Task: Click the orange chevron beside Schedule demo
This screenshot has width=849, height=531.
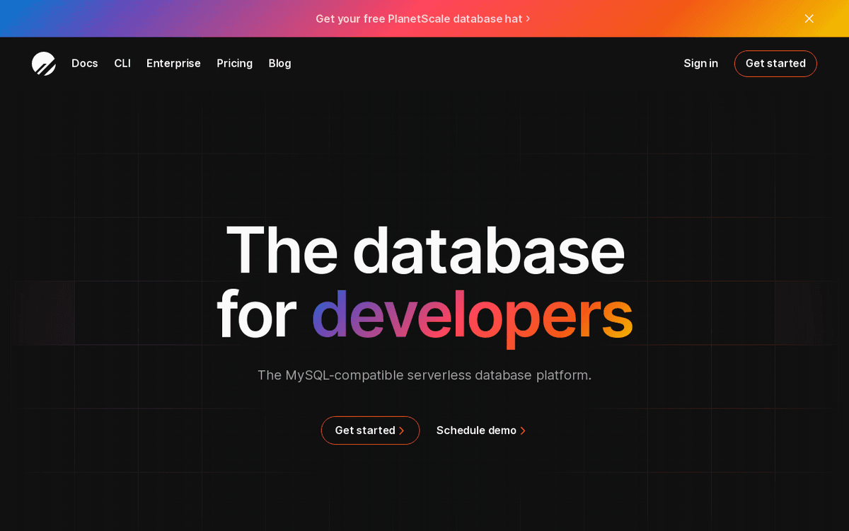Action: (523, 431)
